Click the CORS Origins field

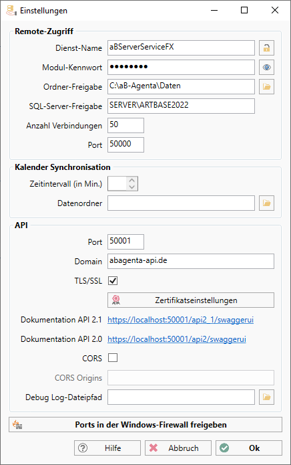[191, 377]
